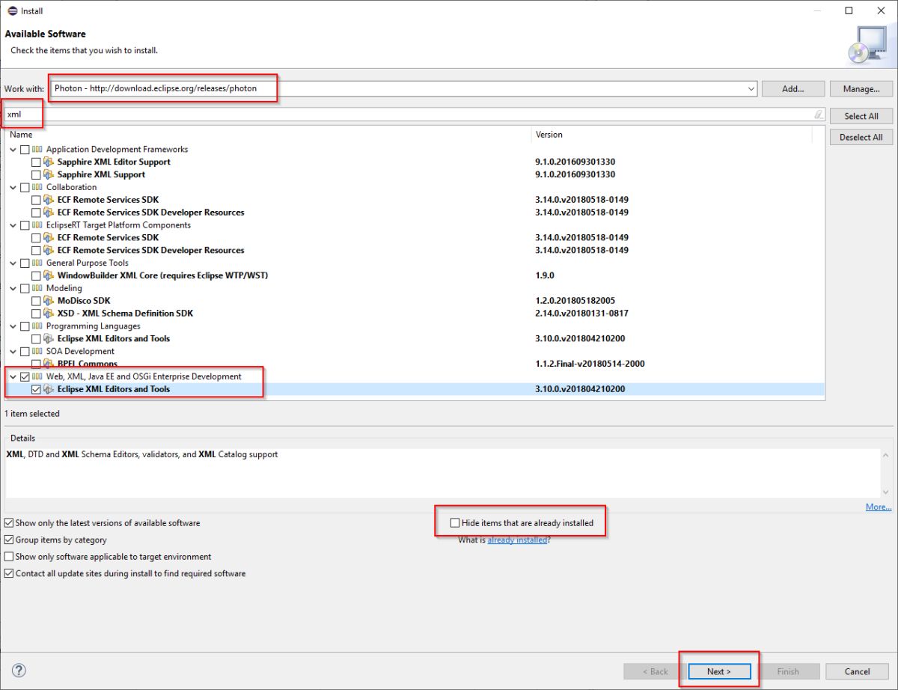898x690 pixels.
Task: Click the clear filter text icon
Action: (819, 115)
